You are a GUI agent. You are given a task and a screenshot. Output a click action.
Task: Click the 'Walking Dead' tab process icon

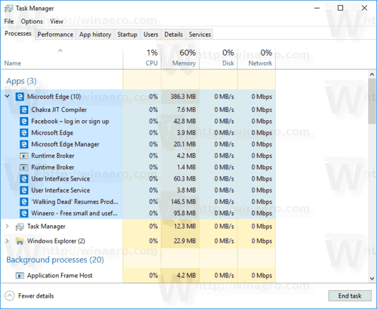(x=24, y=201)
